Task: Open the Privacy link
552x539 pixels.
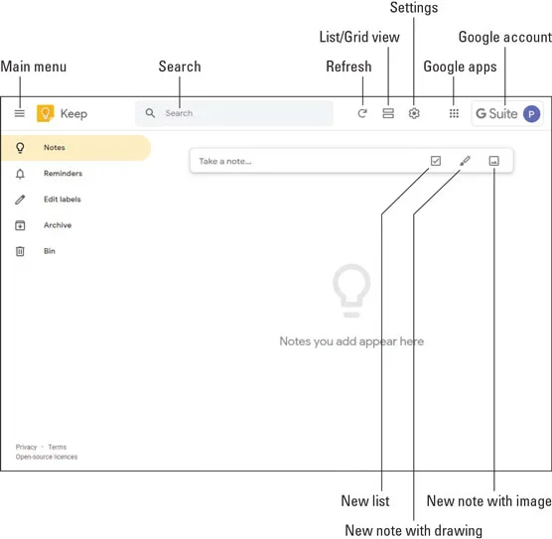Action: (26, 447)
